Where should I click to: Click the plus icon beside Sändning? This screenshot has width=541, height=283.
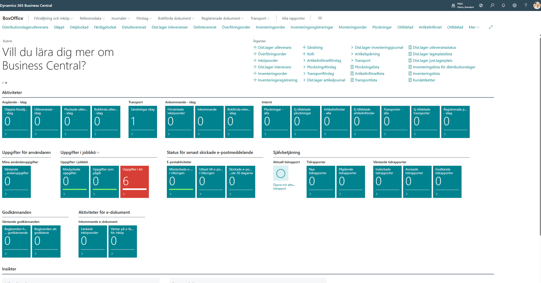pos(304,47)
